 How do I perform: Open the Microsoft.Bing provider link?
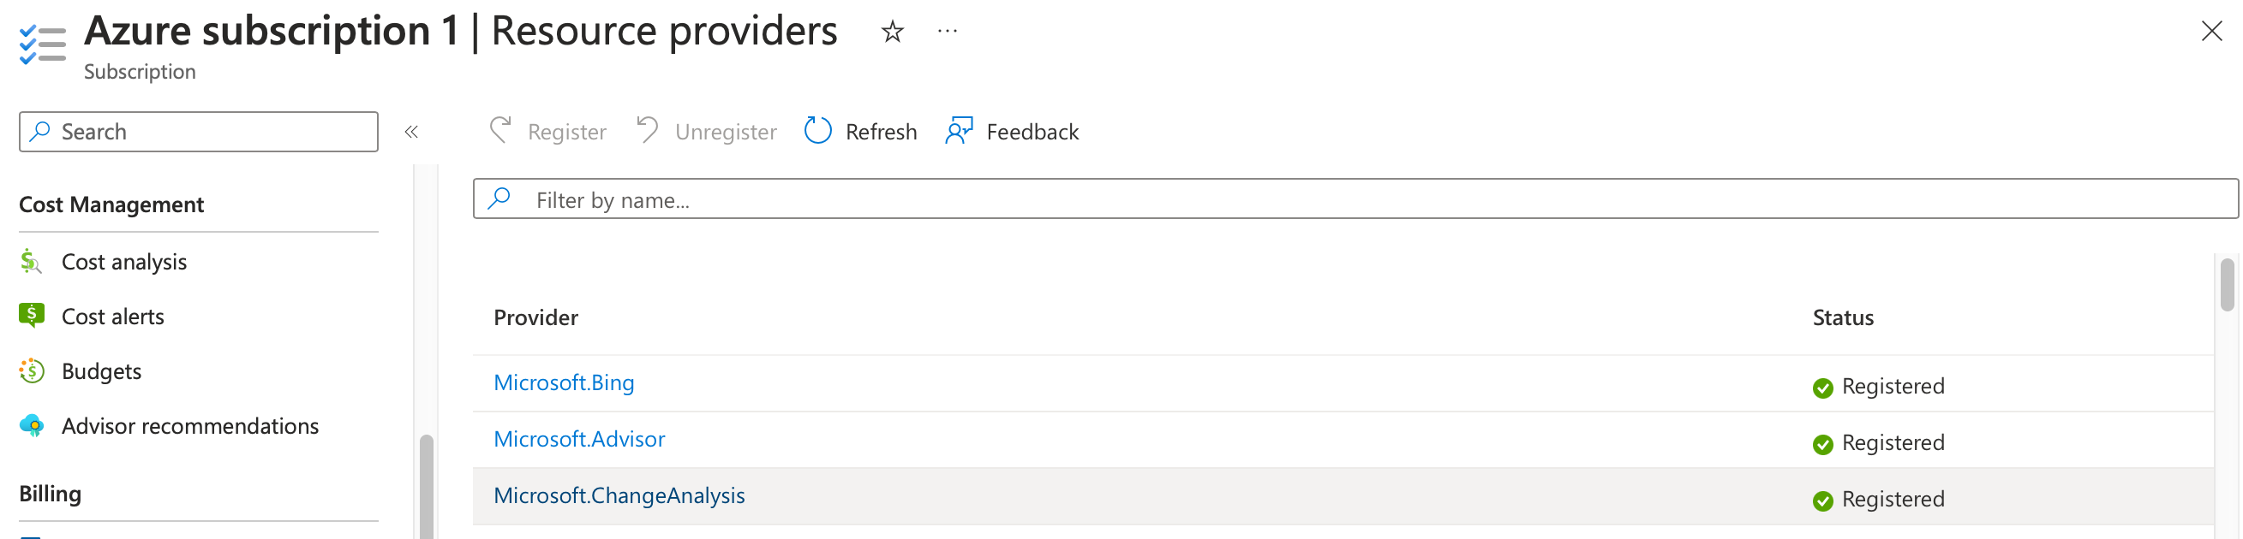click(563, 382)
